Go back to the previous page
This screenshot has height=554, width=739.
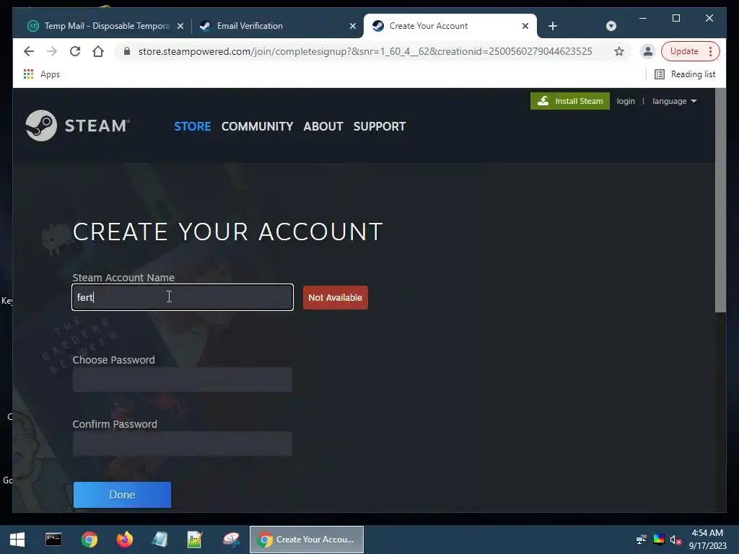pos(29,51)
